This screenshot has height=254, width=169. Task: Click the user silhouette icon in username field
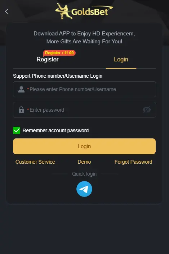(x=21, y=89)
